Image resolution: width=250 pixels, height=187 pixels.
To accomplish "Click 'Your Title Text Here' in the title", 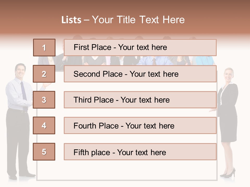I will pyautogui.click(x=138, y=20).
